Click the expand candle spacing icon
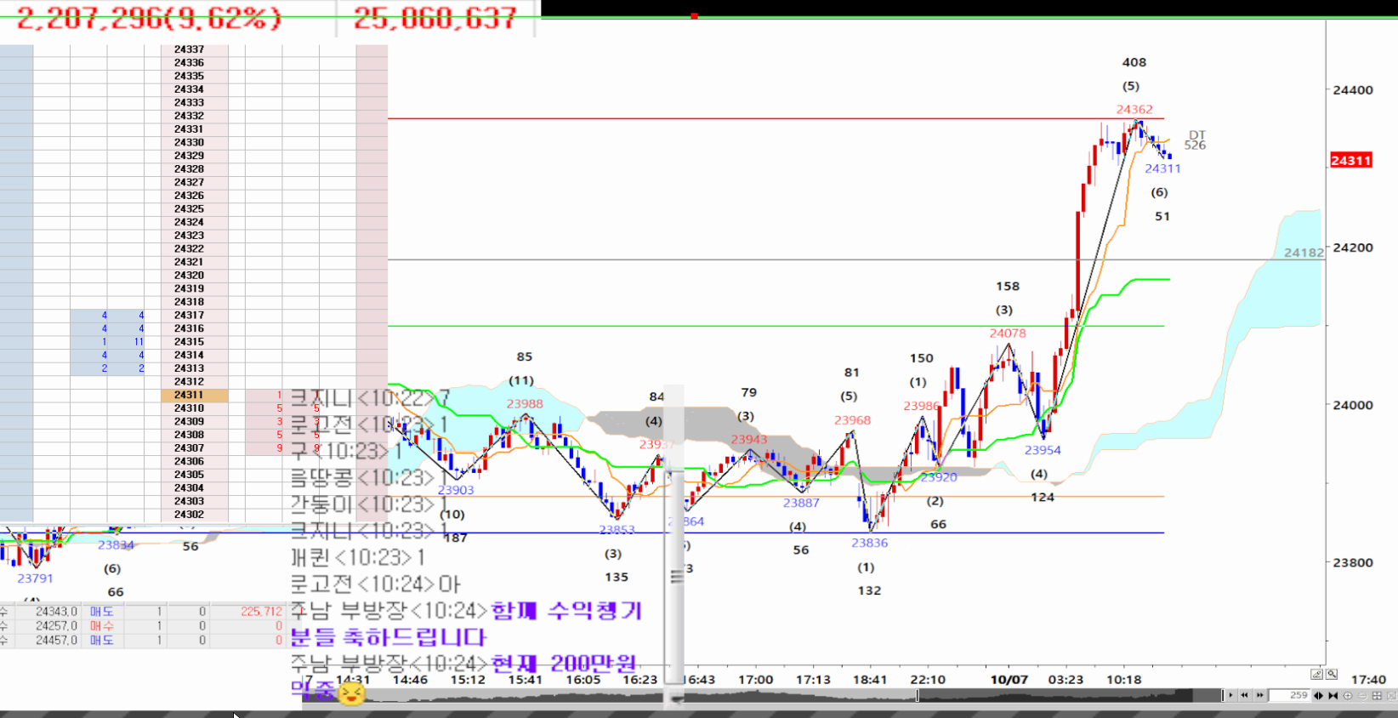This screenshot has height=718, width=1398. [1318, 695]
